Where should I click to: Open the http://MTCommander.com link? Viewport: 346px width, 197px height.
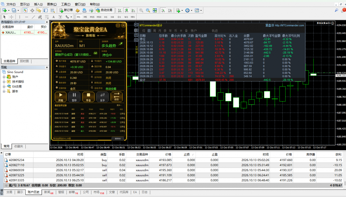pos(289,25)
